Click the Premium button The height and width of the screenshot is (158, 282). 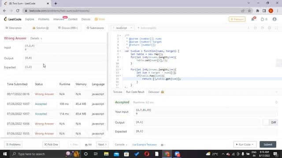tap(237, 19)
